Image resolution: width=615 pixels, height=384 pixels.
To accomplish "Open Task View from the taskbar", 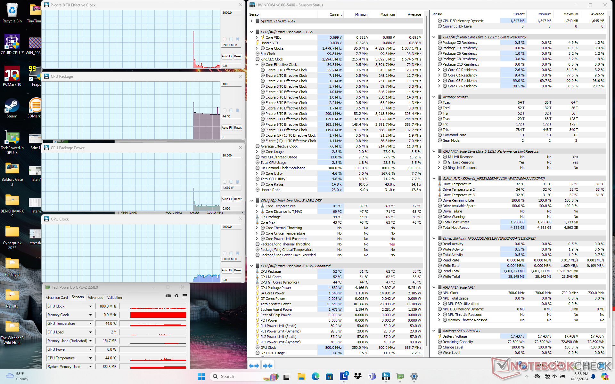I will click(286, 376).
